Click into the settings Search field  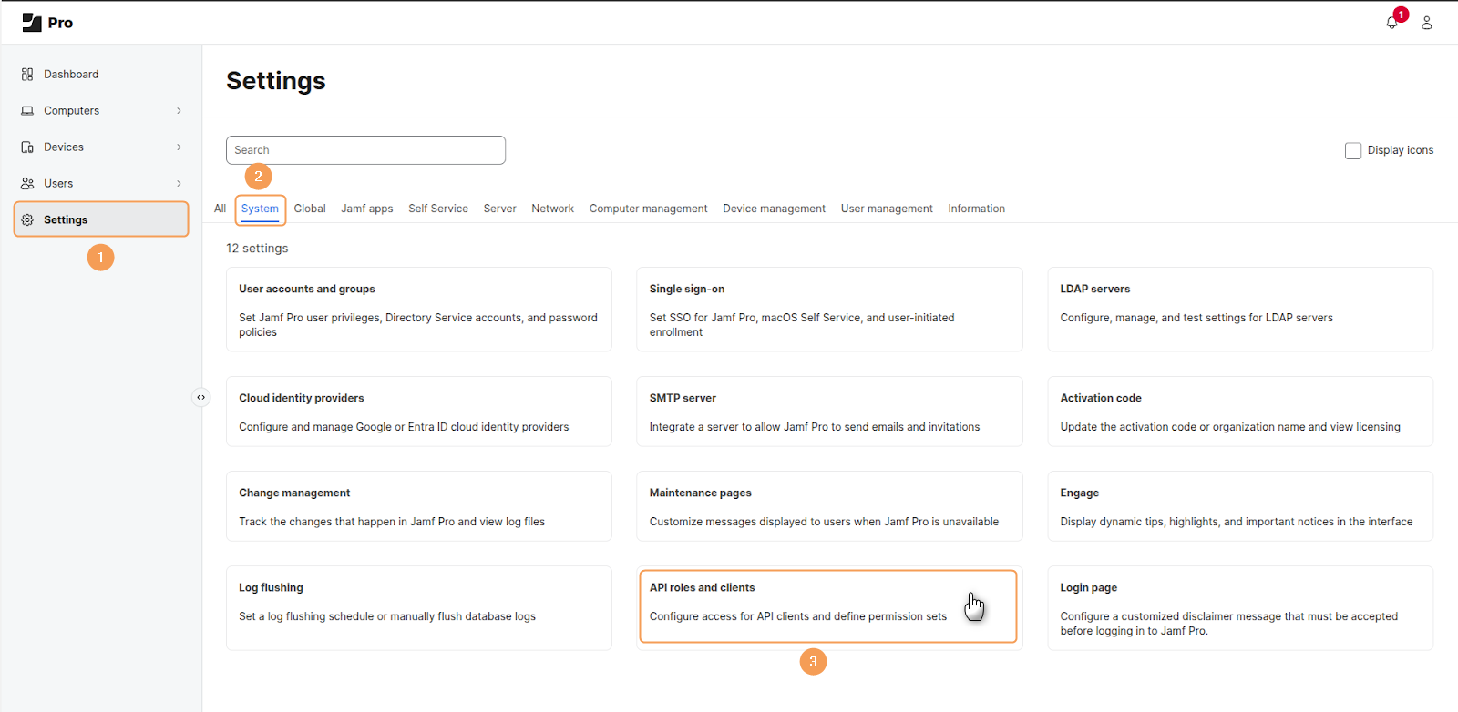[365, 150]
